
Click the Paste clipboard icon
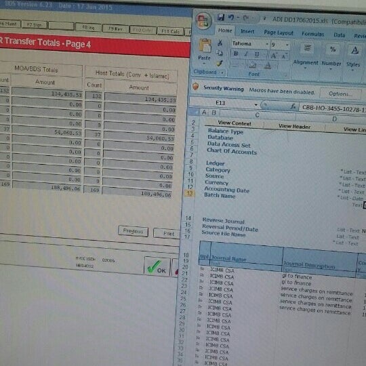click(205, 45)
